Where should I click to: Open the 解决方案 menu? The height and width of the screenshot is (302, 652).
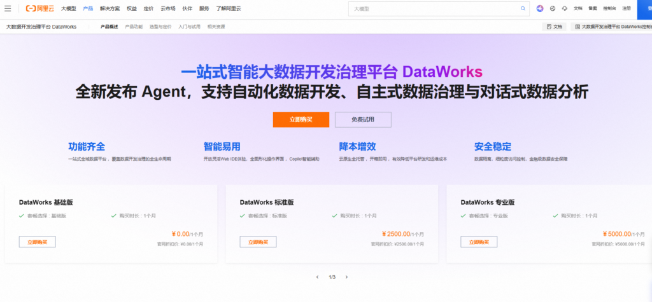pyautogui.click(x=110, y=8)
